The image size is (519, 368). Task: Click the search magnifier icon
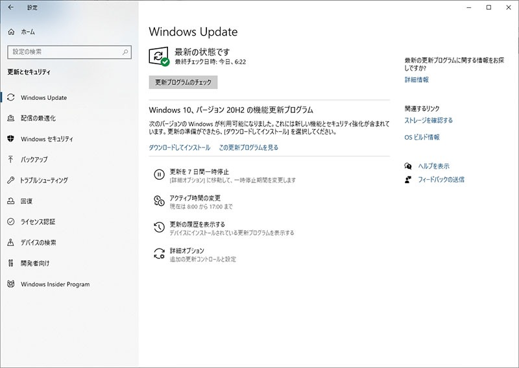(x=125, y=52)
